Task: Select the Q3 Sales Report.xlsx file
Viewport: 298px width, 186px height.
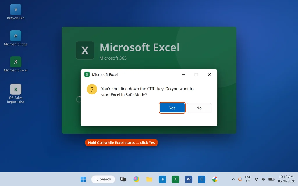Action: click(16, 94)
